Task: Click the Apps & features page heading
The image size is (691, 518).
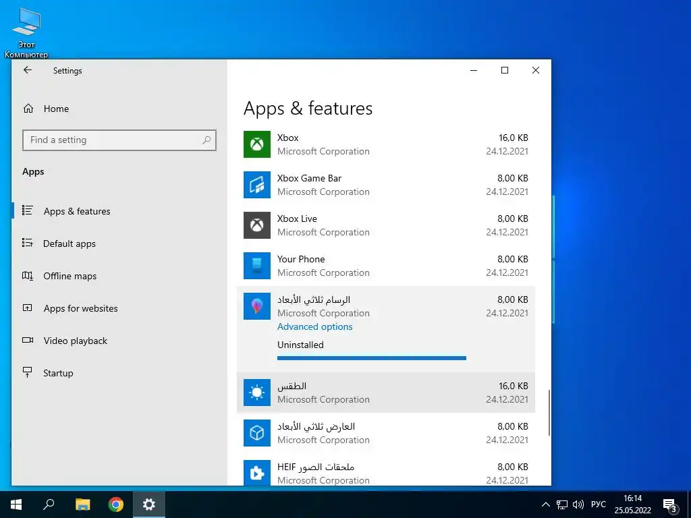Action: click(308, 109)
